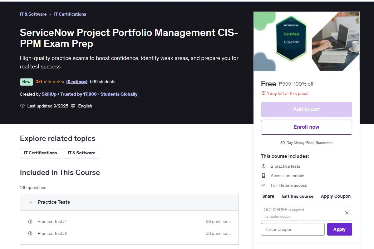Remove the applied OCT12FREE coupon
The height and width of the screenshot is (249, 374).
click(x=347, y=213)
